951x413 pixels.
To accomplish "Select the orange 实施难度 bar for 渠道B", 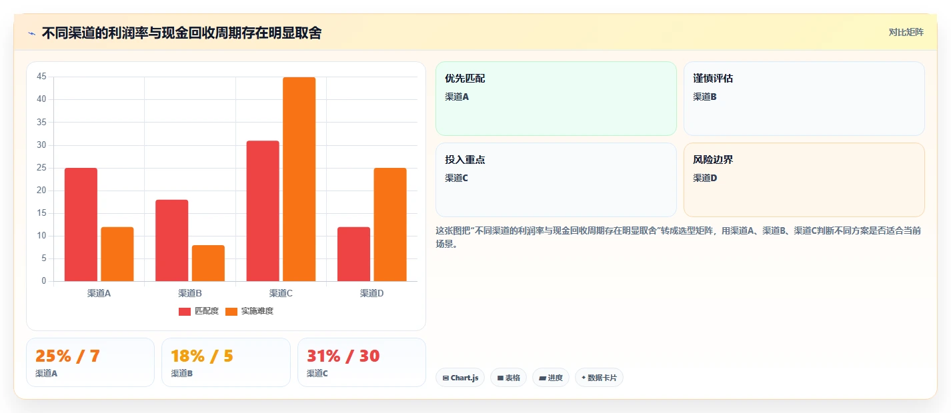I will 208,263.
